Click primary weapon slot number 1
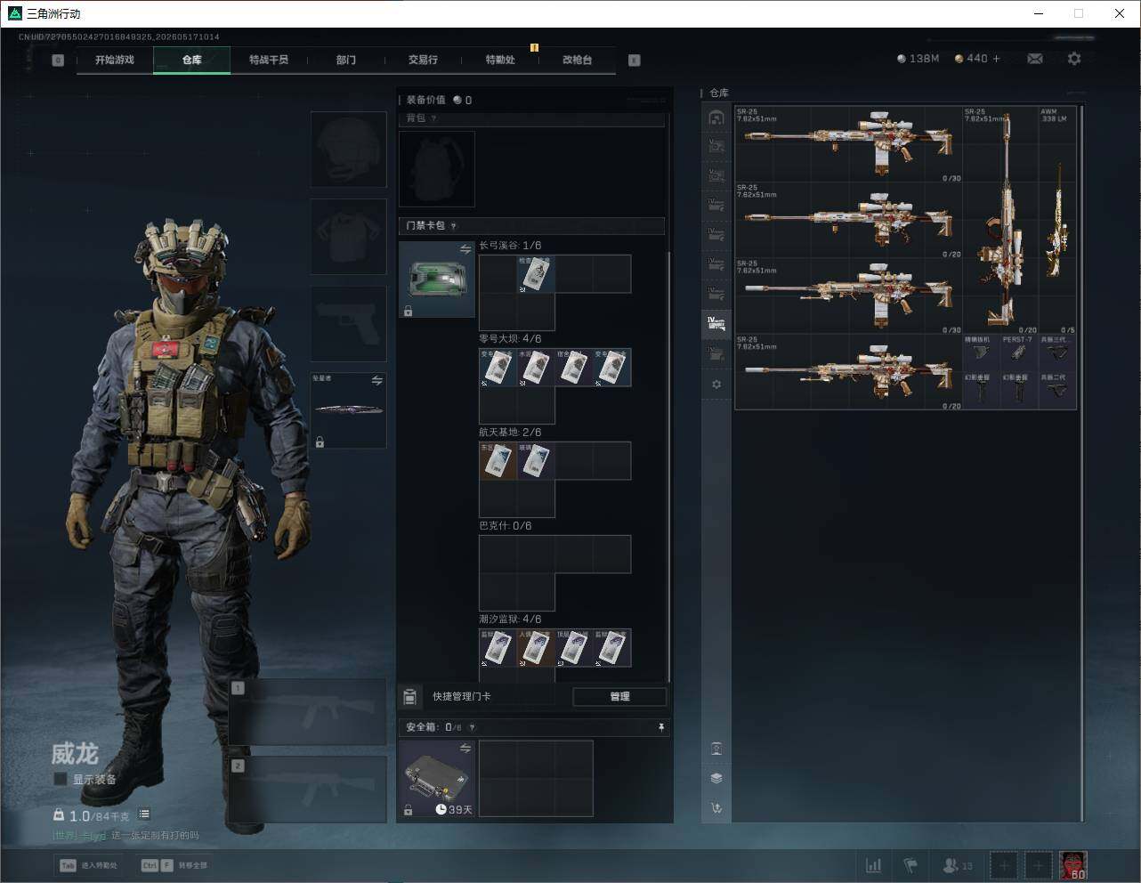 [308, 712]
